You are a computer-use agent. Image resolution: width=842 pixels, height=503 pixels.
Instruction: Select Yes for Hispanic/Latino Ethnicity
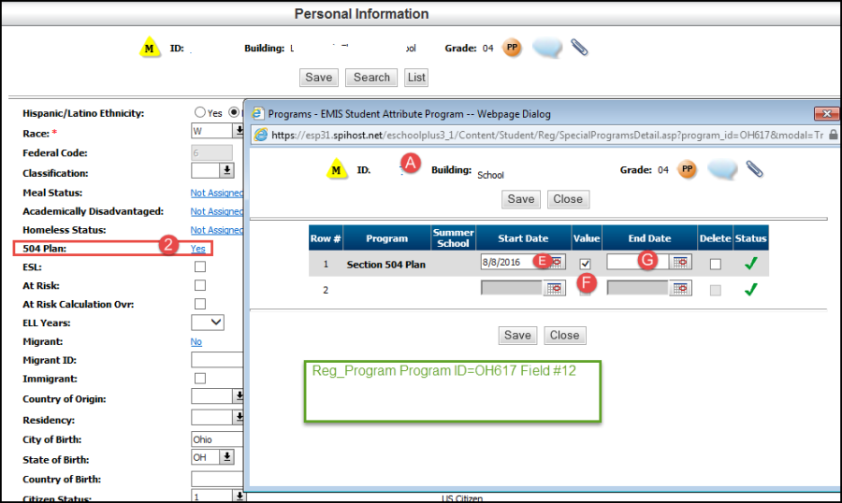tap(200, 113)
